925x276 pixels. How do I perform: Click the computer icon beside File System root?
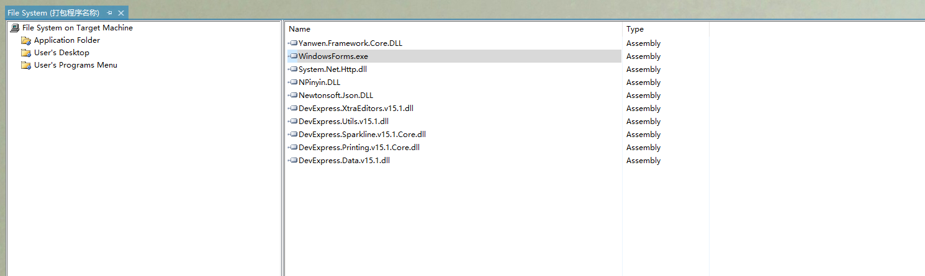tap(15, 28)
